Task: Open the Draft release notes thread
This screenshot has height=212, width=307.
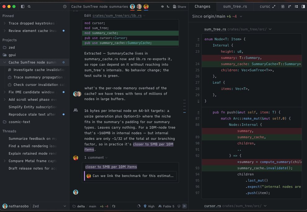Action: pos(34,168)
